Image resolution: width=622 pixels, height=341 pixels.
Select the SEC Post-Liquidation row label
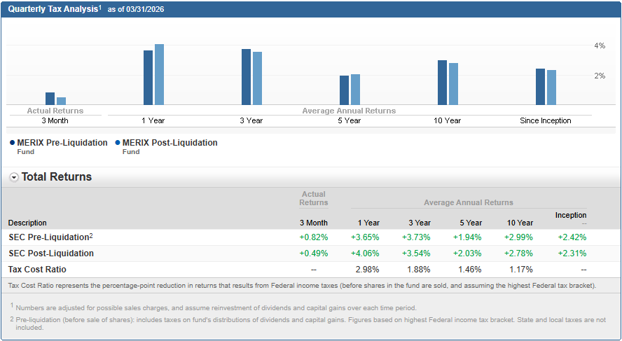click(x=51, y=253)
